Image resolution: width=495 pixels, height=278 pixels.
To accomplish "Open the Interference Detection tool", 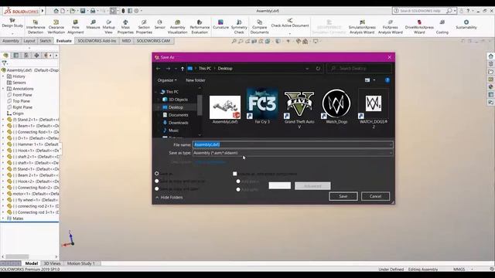I will click(36, 27).
